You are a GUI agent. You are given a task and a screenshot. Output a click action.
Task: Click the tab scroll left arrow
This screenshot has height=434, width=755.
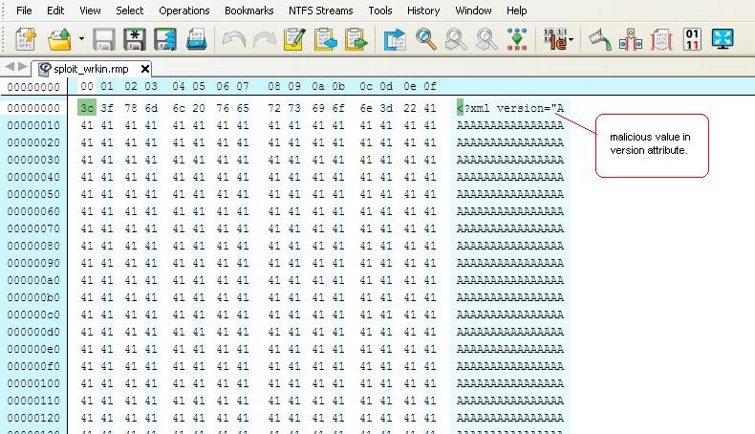tap(10, 67)
